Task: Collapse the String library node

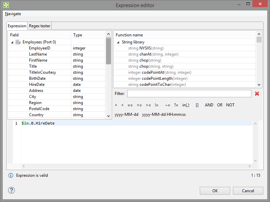Action: coord(118,42)
